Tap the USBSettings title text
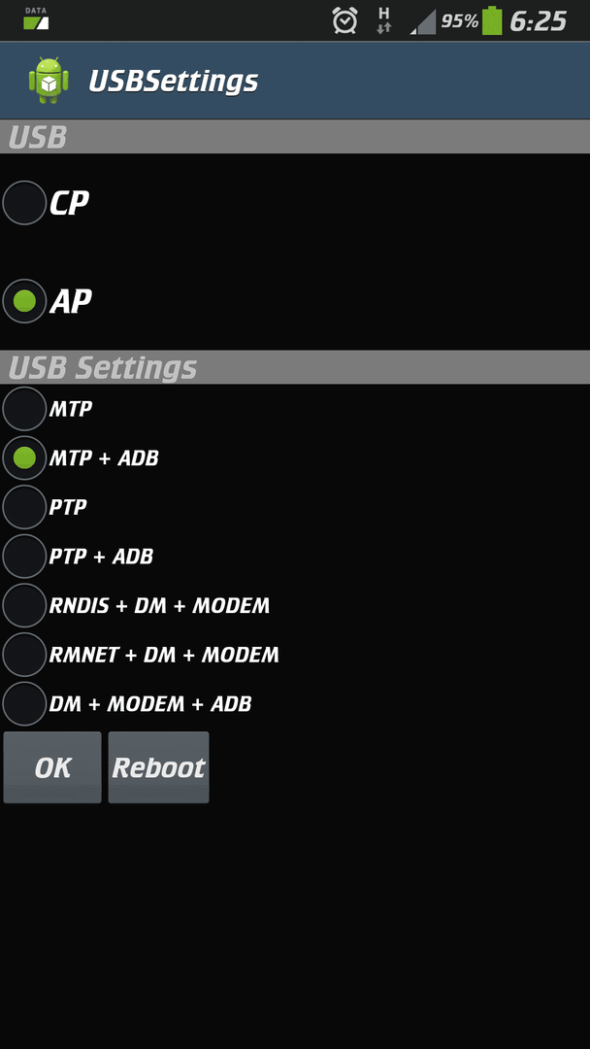This screenshot has height=1049, width=590. click(x=173, y=82)
